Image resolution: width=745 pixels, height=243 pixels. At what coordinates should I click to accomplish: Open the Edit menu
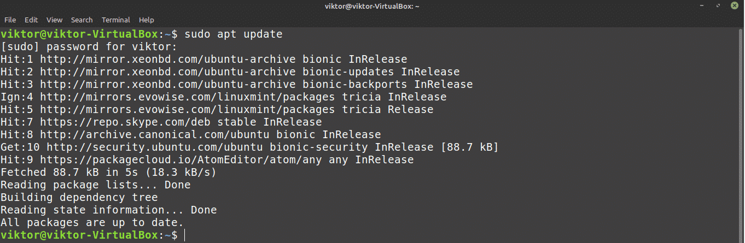click(x=31, y=20)
